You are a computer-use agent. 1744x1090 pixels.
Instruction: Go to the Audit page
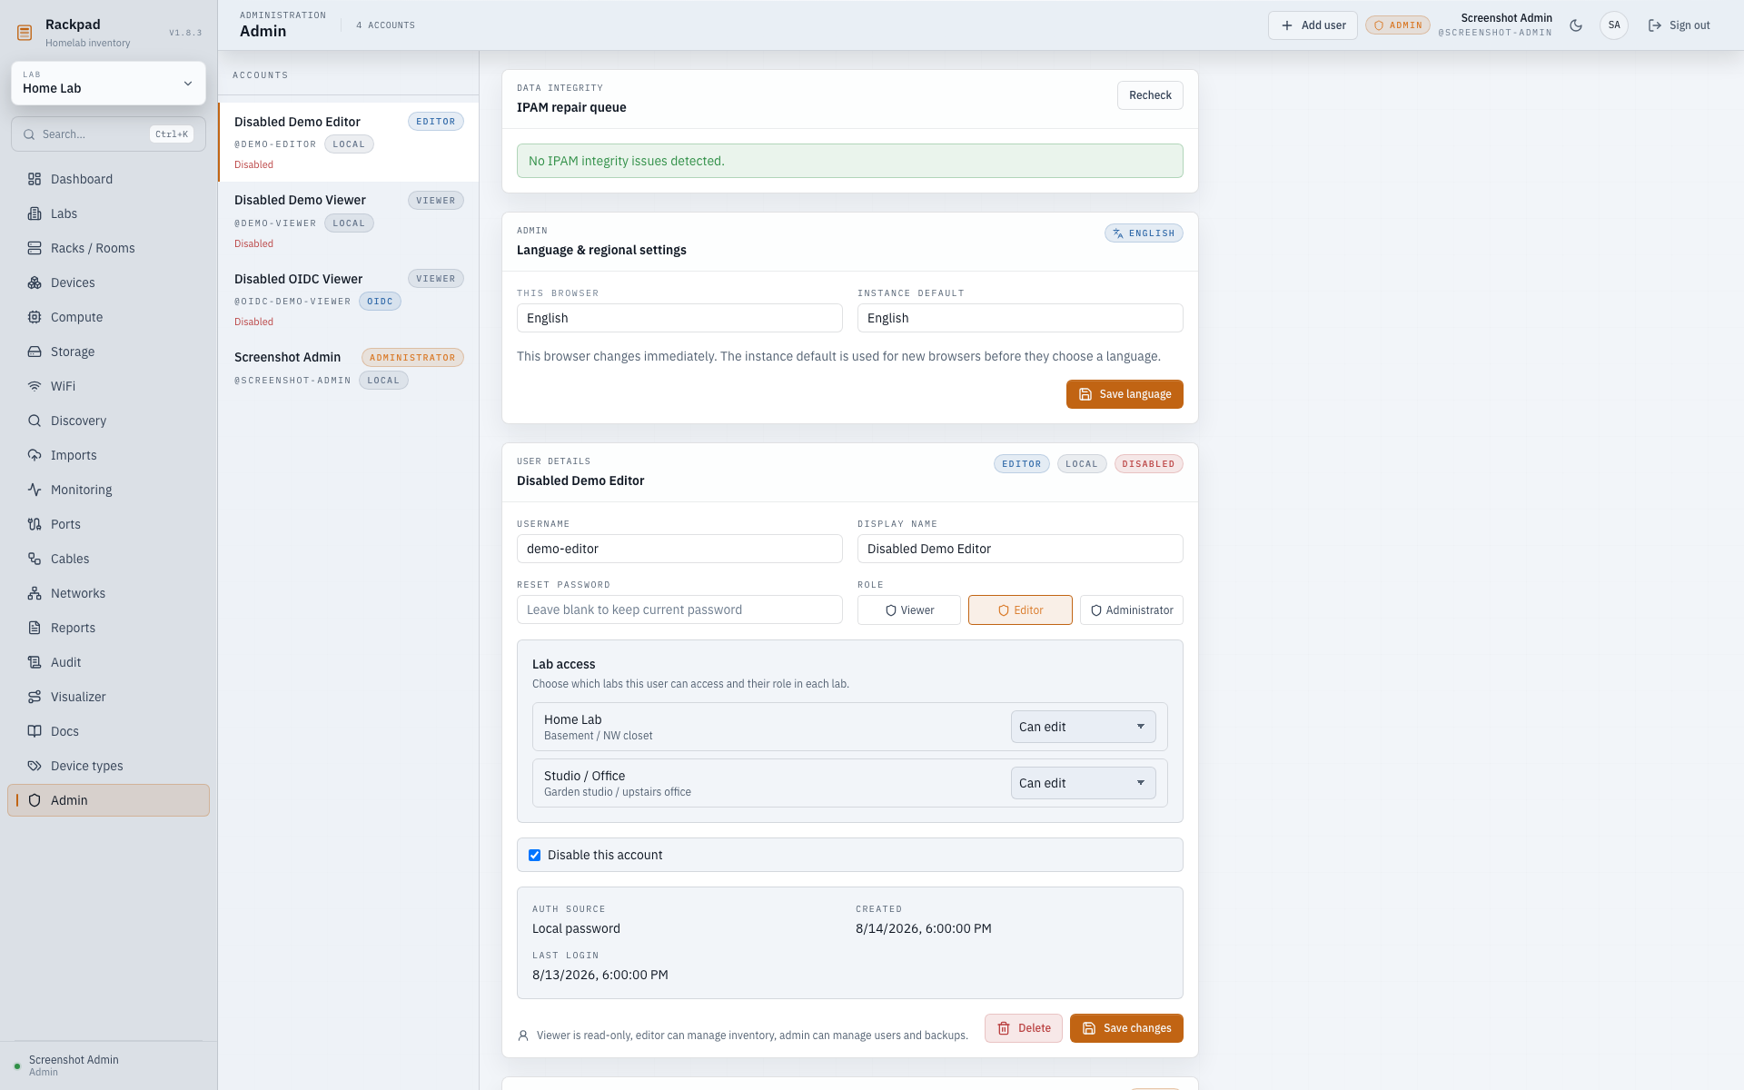(x=108, y=662)
